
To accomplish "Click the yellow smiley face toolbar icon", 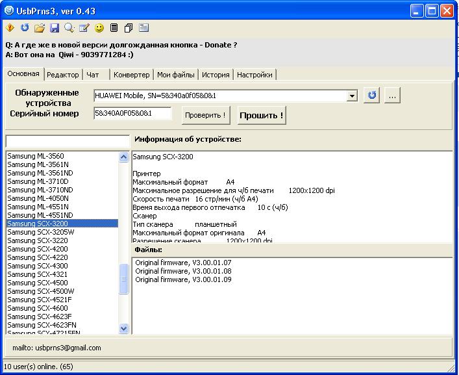I will pos(99,28).
